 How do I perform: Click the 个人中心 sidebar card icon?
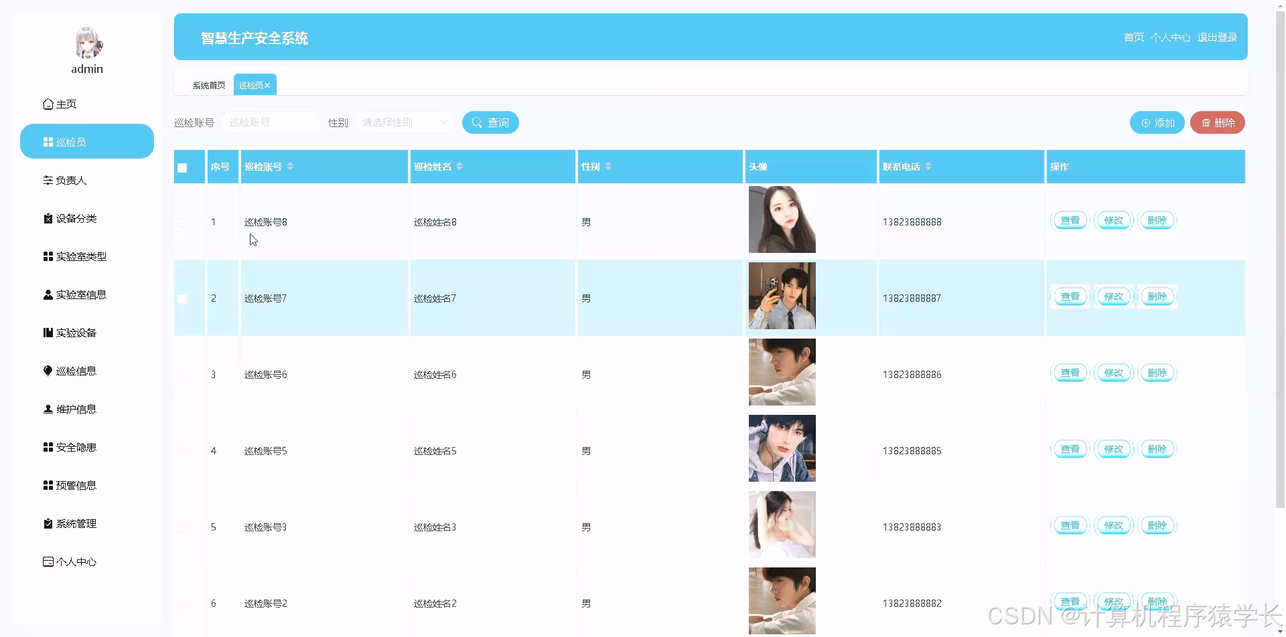tap(48, 561)
